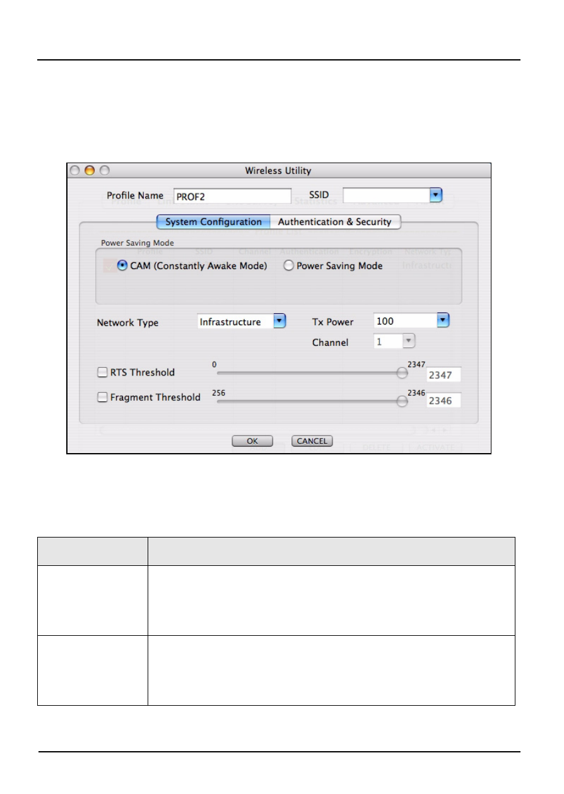The height and width of the screenshot is (794, 564).
Task: Switch to System Configuration tab
Action: tap(213, 222)
